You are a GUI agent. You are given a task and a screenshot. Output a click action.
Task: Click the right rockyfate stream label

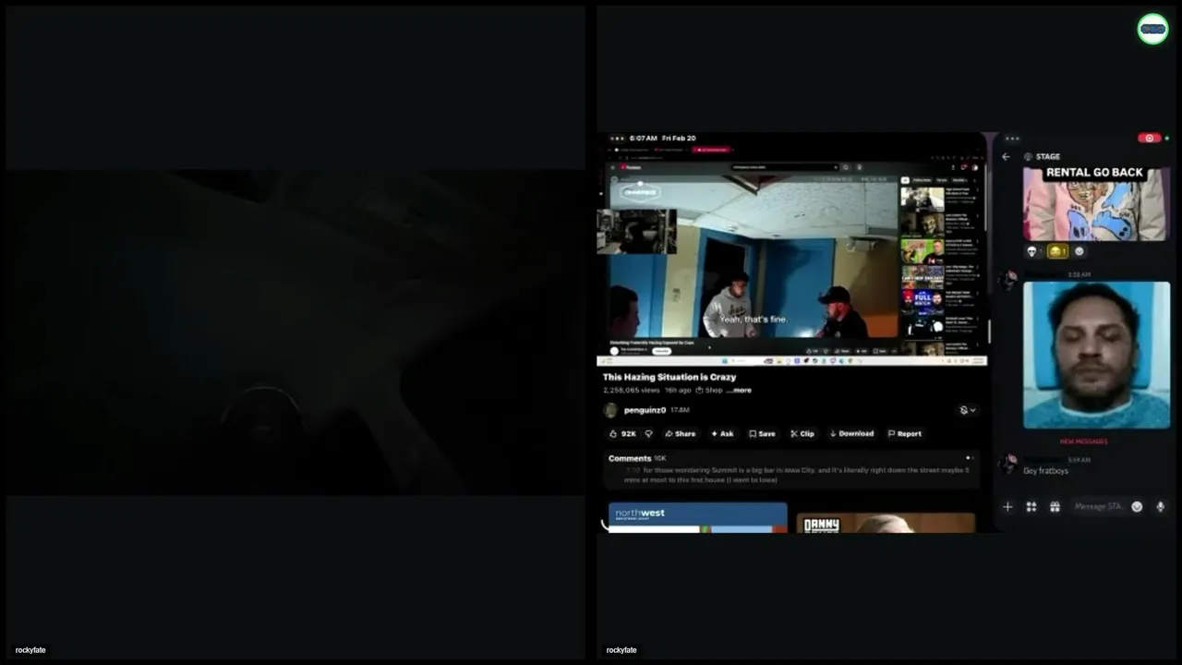point(621,650)
